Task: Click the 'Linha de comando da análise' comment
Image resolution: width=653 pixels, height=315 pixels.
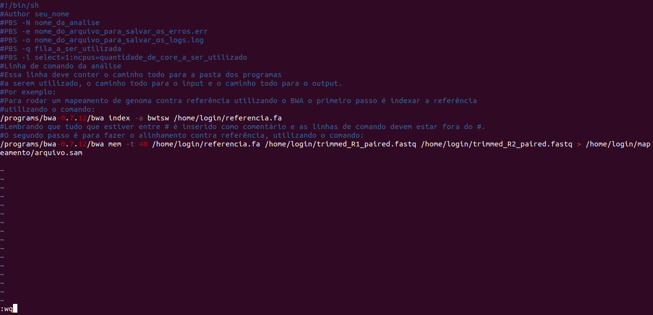Action: point(61,66)
